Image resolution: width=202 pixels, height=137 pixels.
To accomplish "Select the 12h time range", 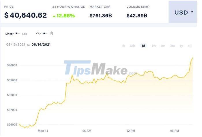I will tap(132, 46).
